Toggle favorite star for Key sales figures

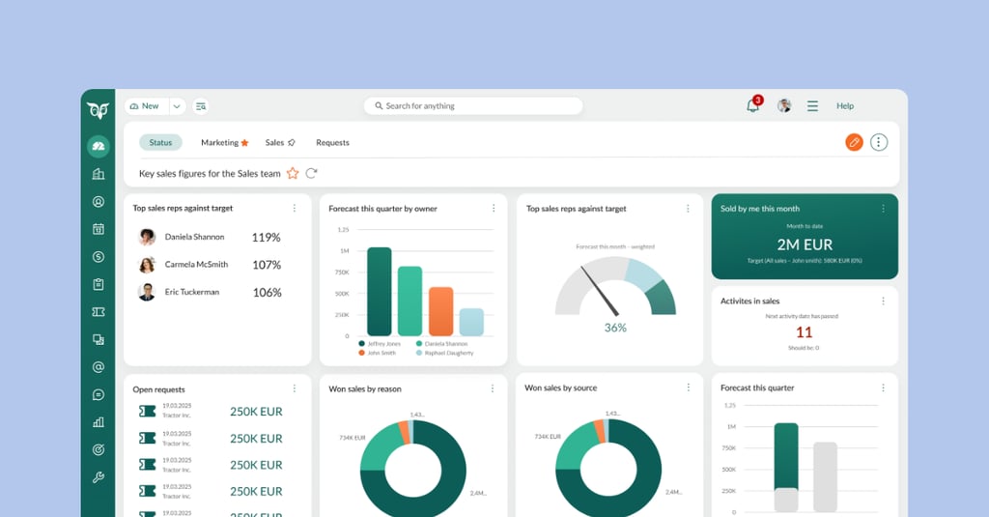click(x=293, y=174)
